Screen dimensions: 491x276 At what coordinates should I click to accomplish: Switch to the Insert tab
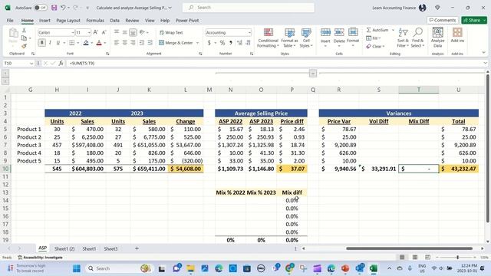(44, 21)
